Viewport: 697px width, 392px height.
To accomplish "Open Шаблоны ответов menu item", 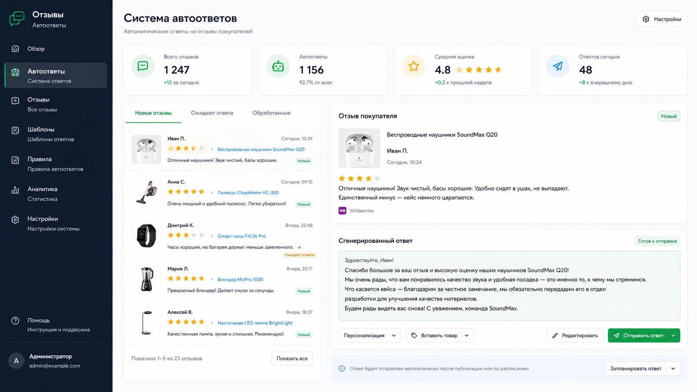I will [x=55, y=134].
